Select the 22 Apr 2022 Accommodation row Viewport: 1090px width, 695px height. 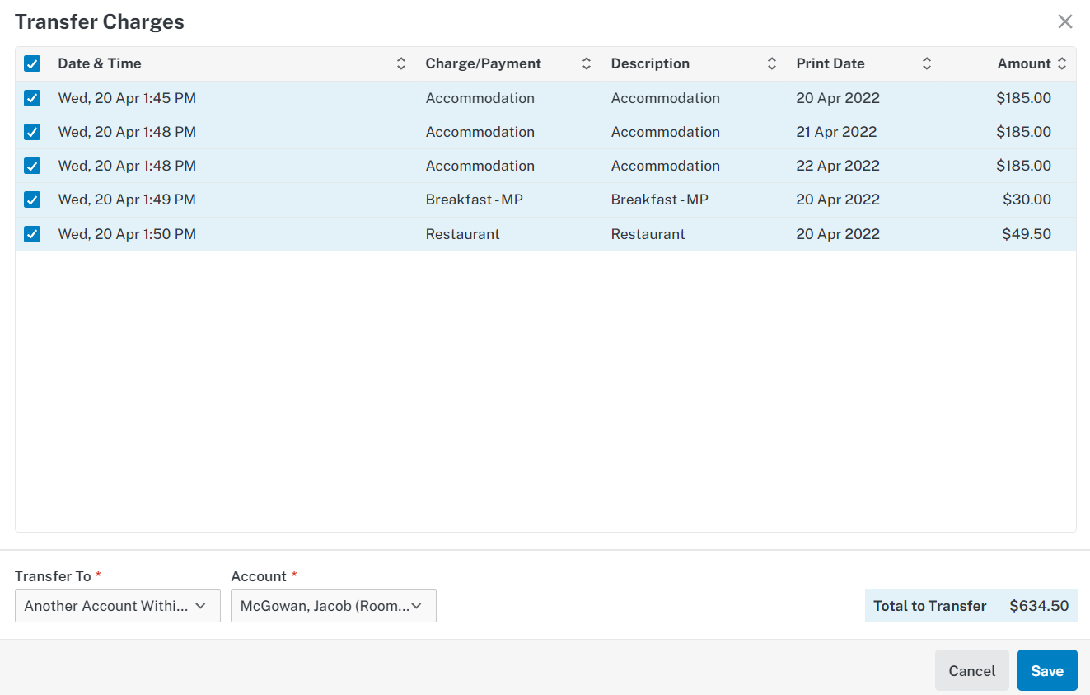[545, 166]
